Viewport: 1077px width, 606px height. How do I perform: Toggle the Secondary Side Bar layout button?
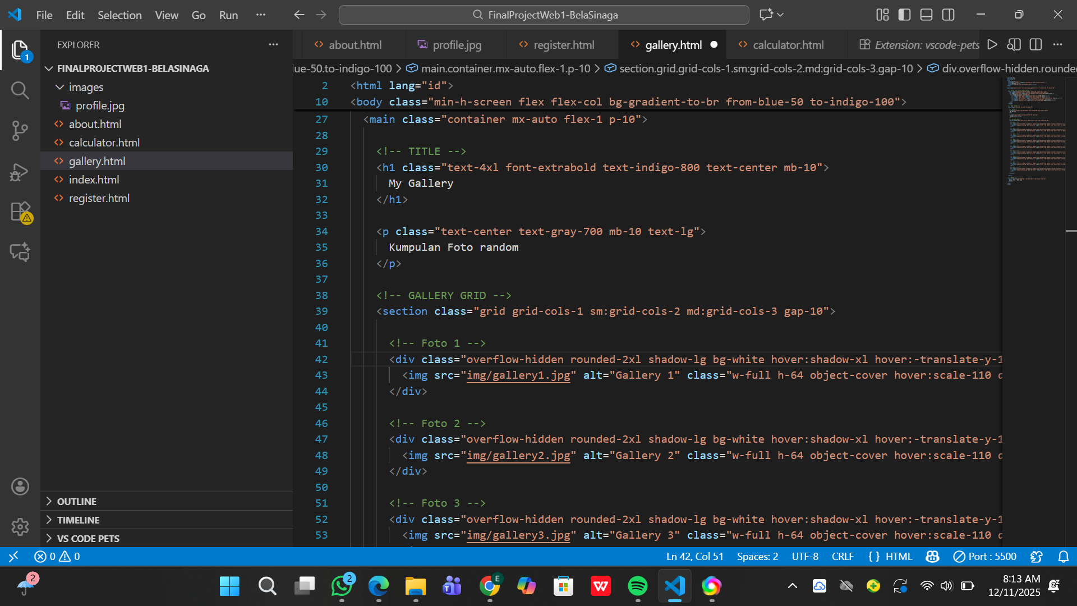[948, 15]
